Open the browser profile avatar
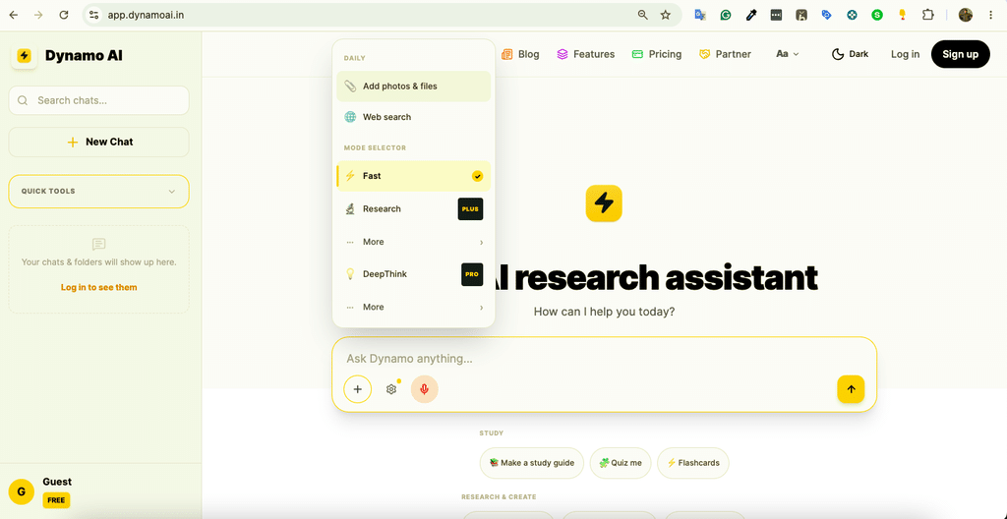Screen dimensions: 1007x519 [x=966, y=15]
